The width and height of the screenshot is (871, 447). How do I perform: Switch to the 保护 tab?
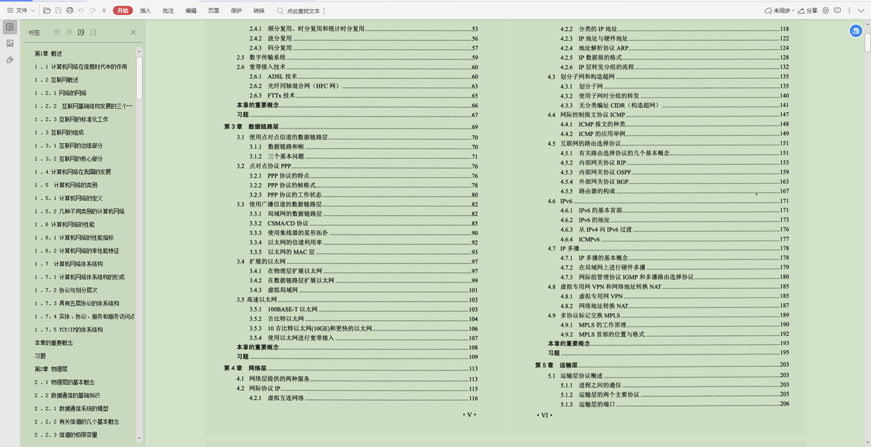click(236, 11)
